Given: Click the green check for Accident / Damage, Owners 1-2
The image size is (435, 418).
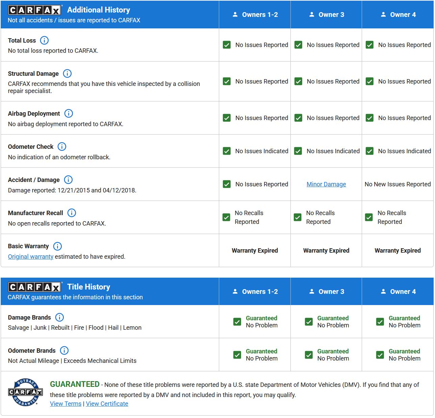Looking at the screenshot, I should (x=227, y=184).
